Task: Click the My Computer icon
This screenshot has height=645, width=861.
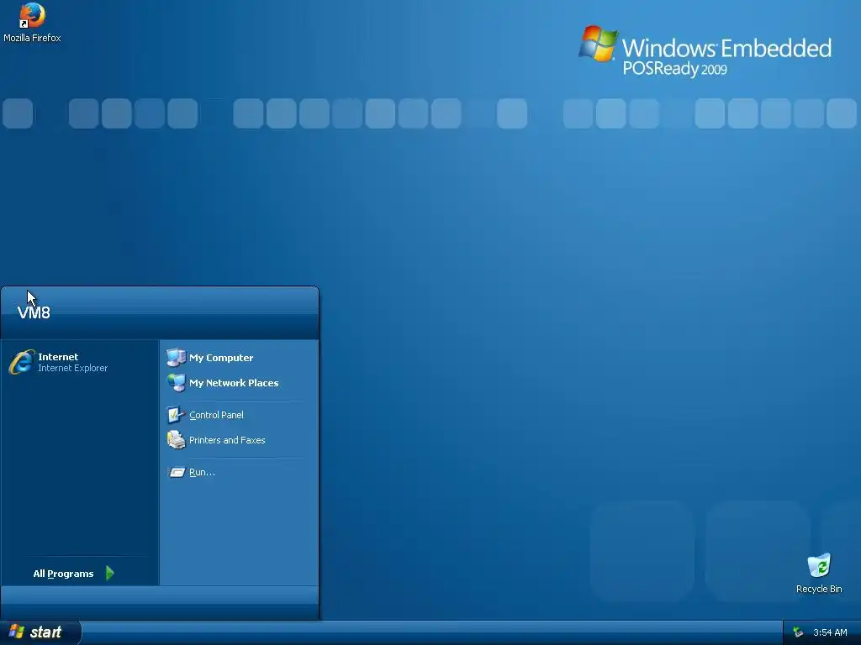Action: tap(177, 358)
